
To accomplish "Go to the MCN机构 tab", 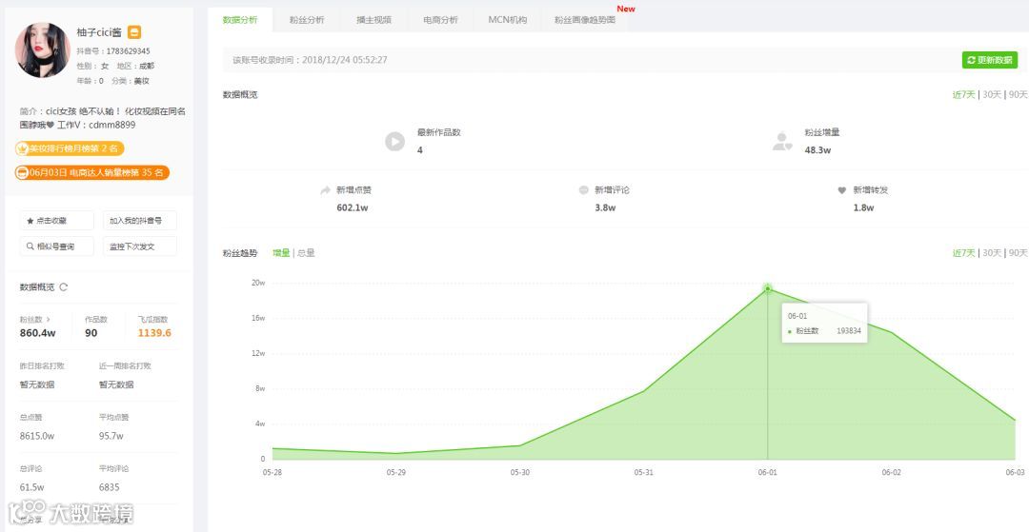I will tap(508, 20).
